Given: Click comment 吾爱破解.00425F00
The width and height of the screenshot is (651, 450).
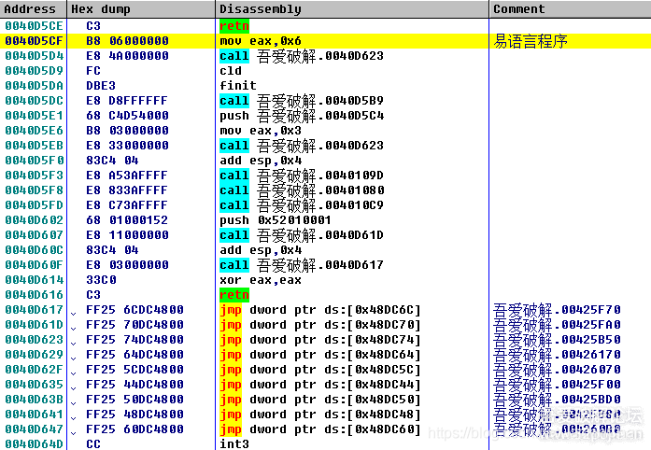Looking at the screenshot, I should pos(558,385).
